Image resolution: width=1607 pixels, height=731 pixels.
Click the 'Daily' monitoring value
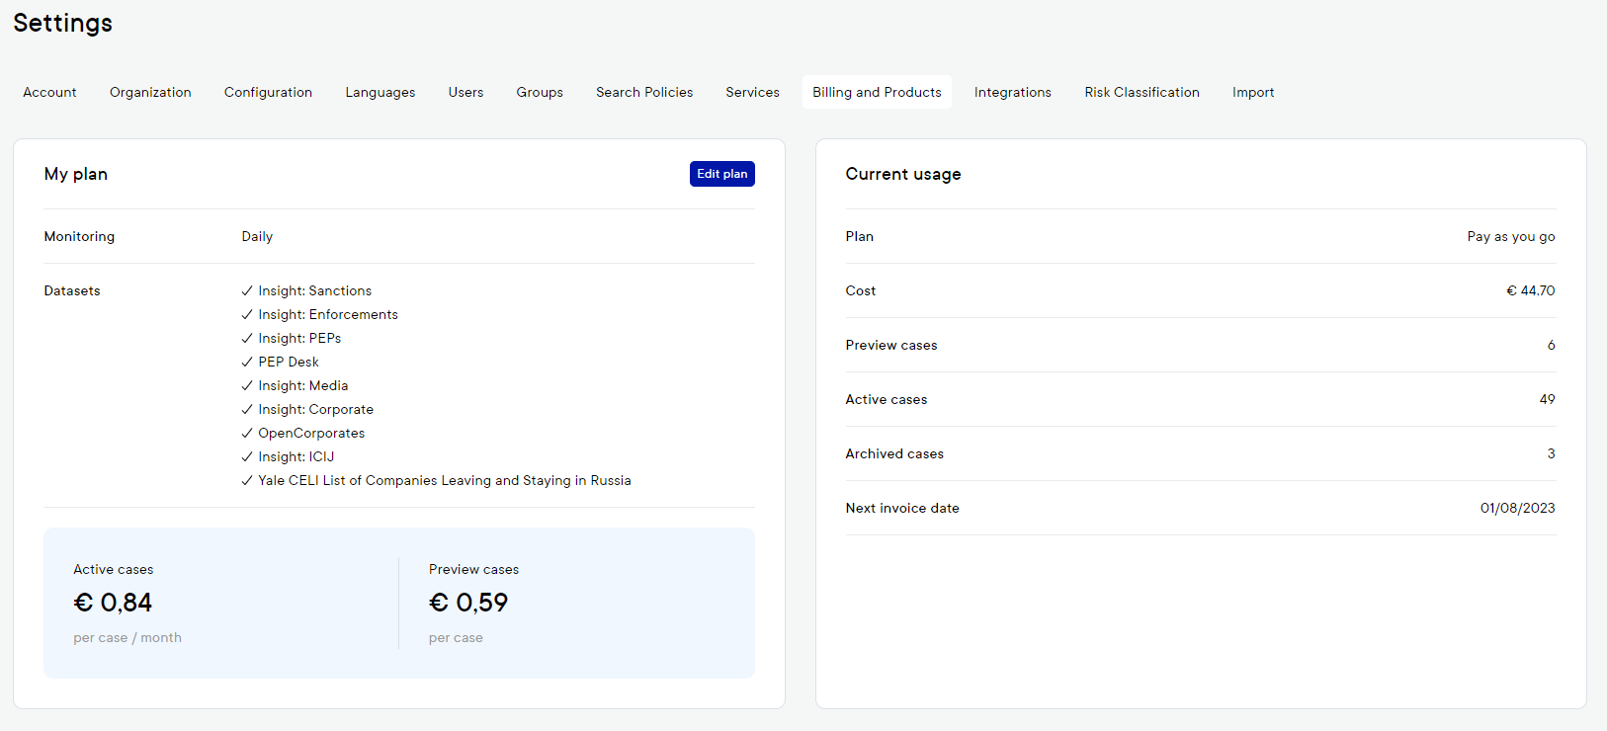[257, 236]
